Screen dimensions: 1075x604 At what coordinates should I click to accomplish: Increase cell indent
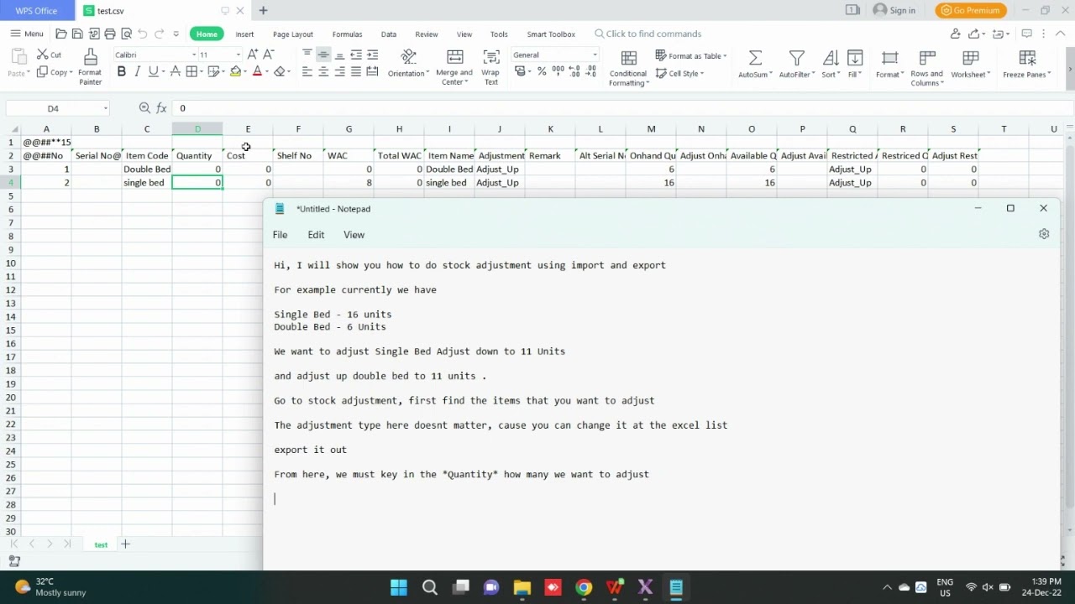(372, 55)
